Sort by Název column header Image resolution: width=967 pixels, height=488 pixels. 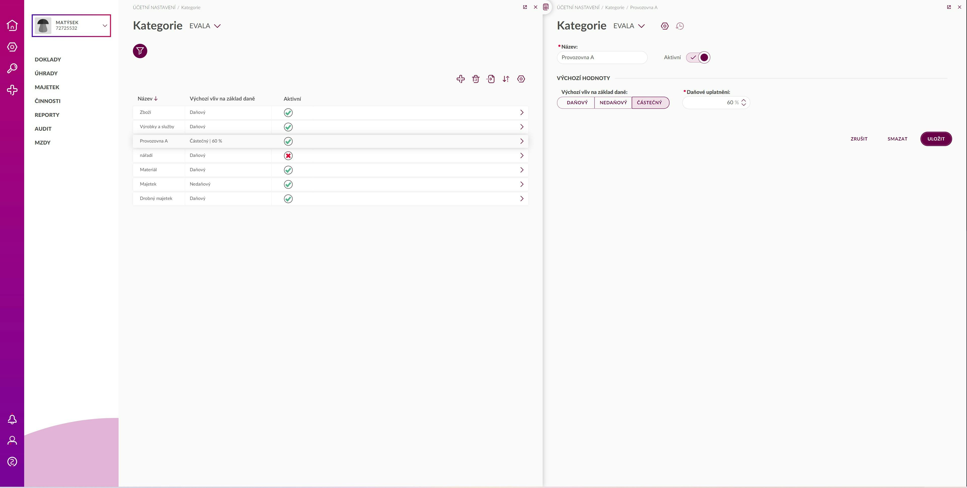coord(147,99)
